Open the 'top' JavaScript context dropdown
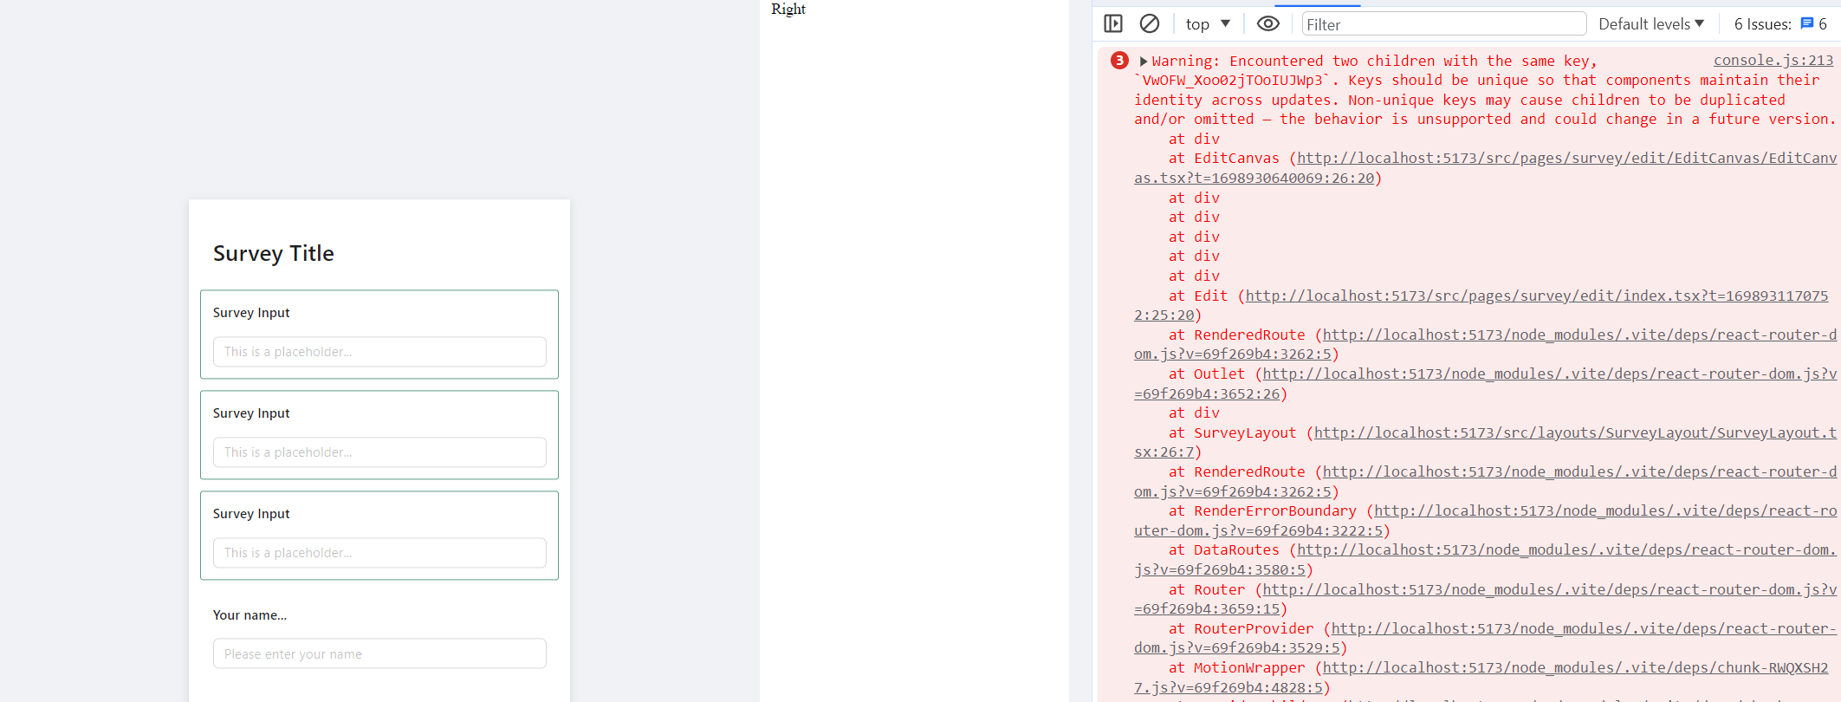The height and width of the screenshot is (702, 1841). pyautogui.click(x=1208, y=24)
